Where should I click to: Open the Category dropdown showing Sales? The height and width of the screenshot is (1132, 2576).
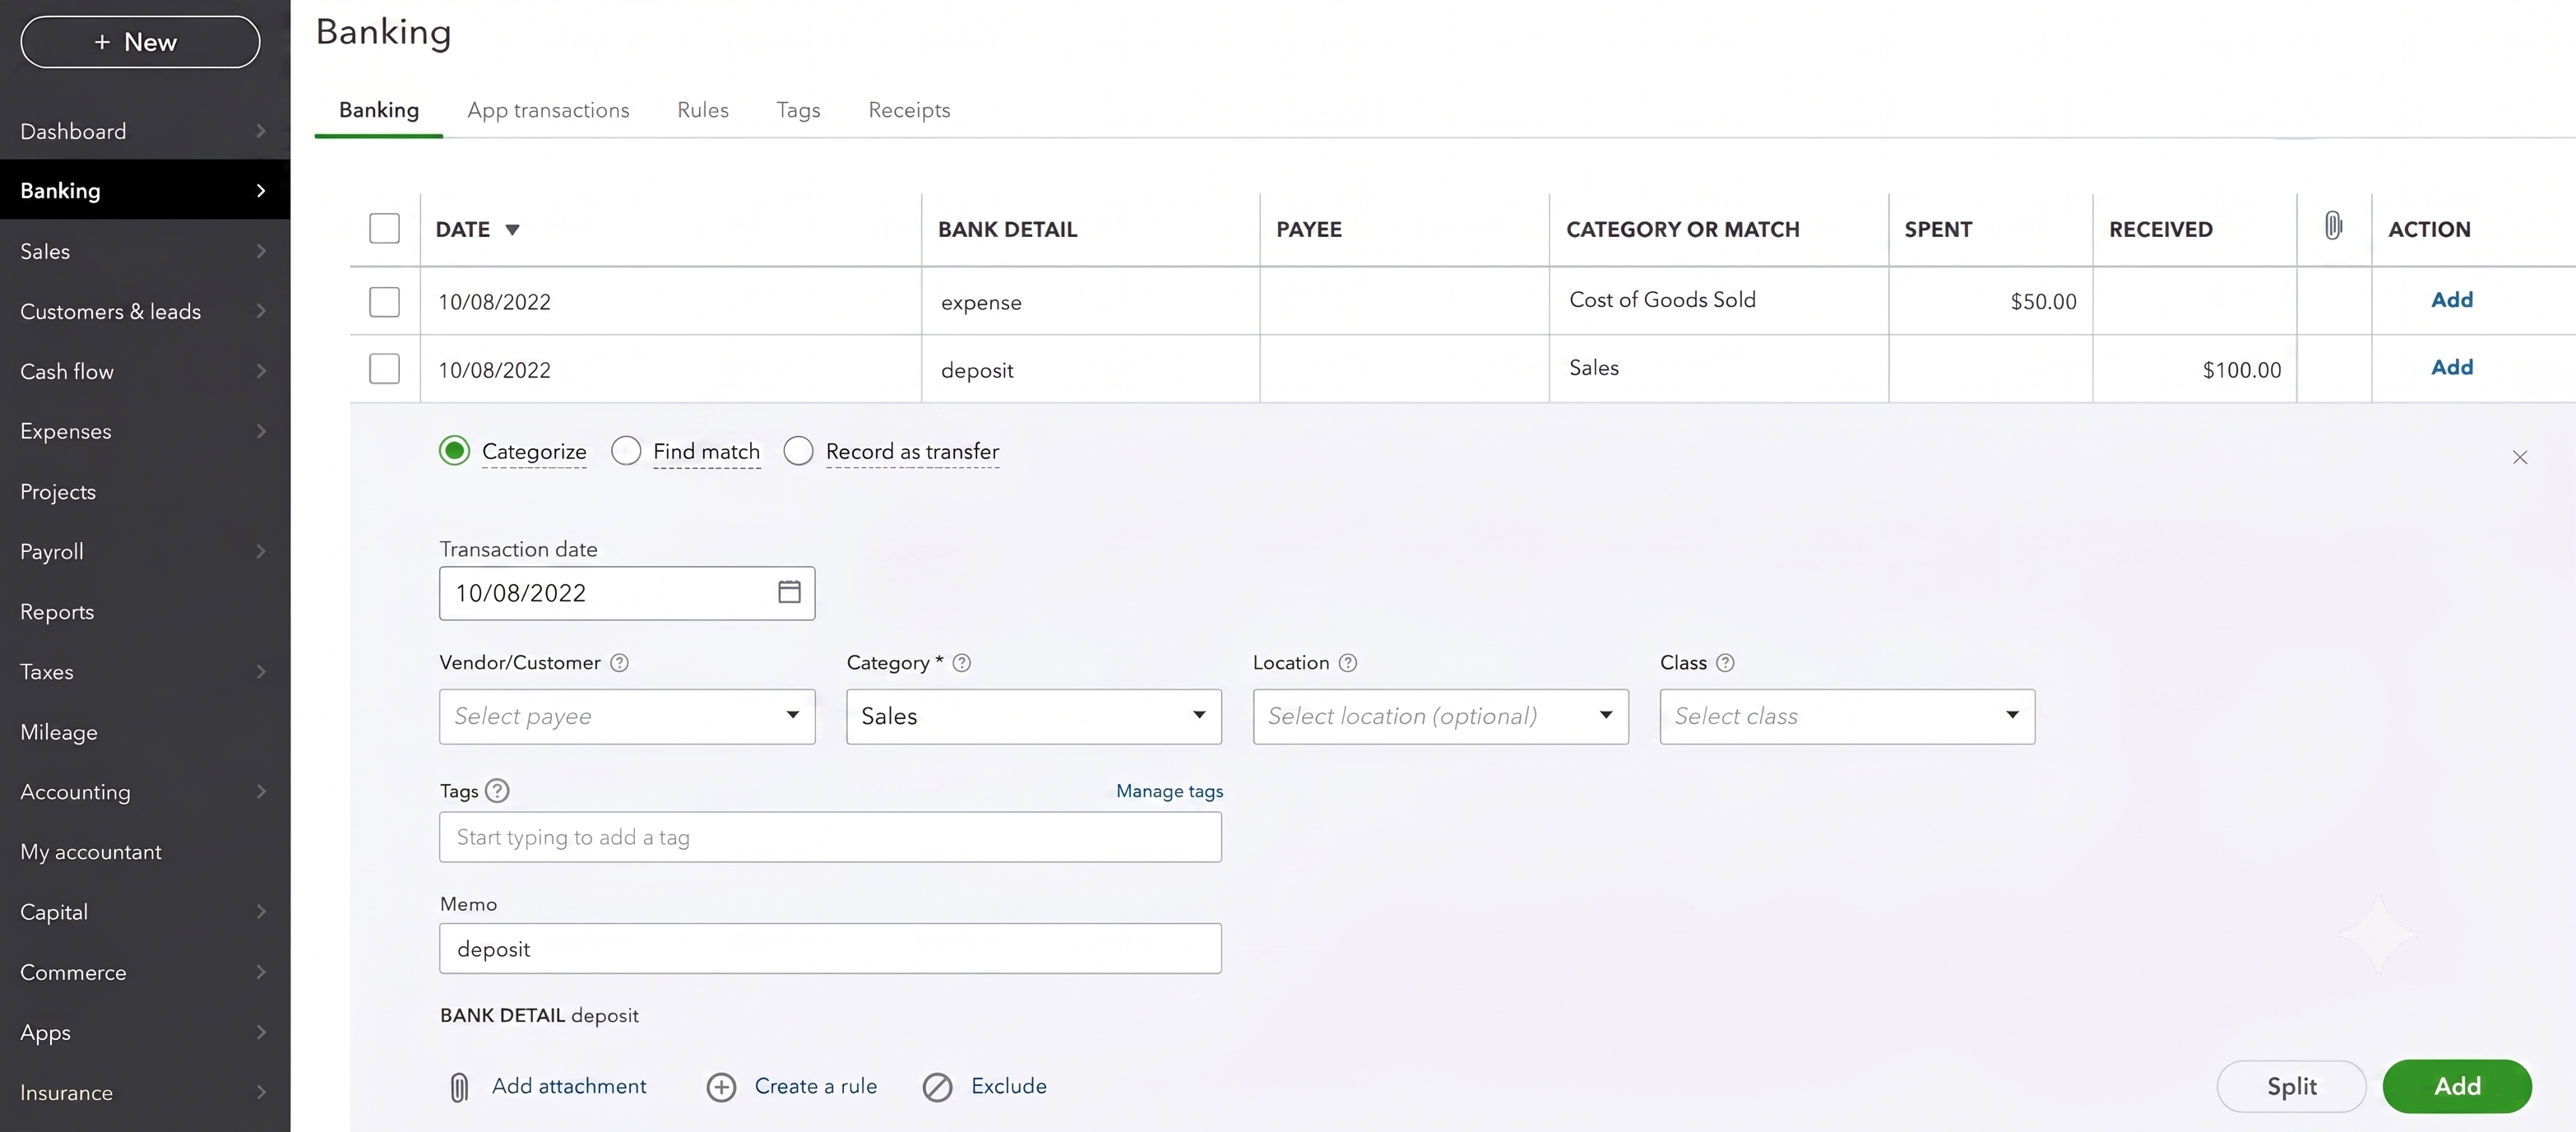point(1034,716)
